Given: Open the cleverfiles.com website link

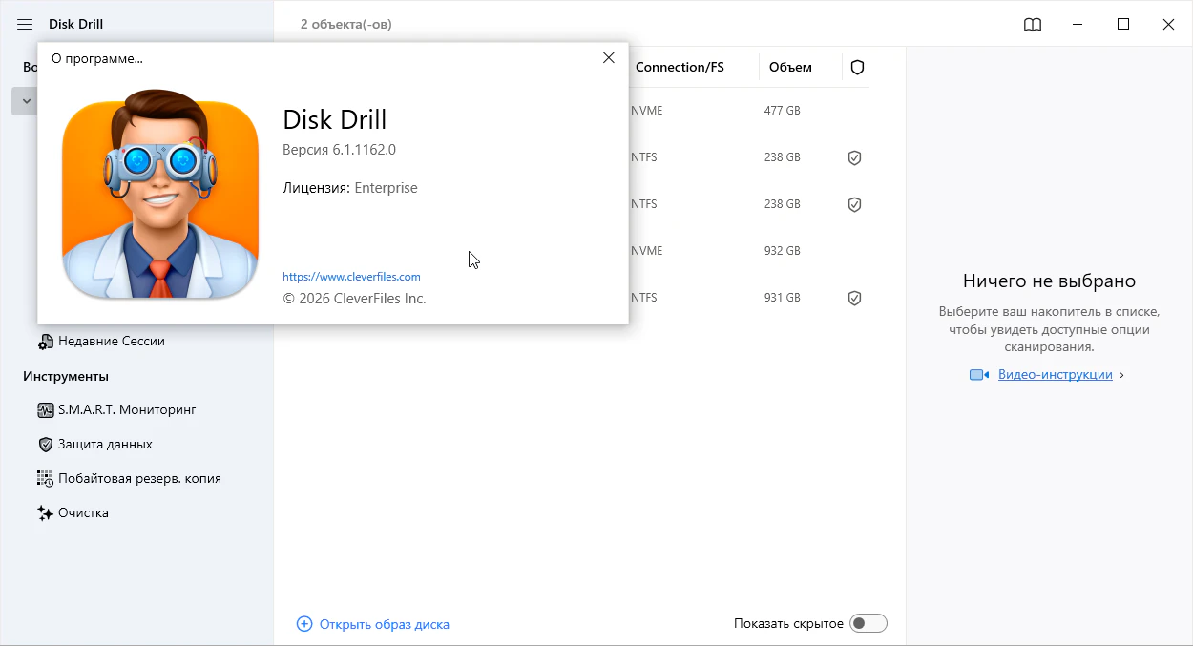Looking at the screenshot, I should (351, 277).
